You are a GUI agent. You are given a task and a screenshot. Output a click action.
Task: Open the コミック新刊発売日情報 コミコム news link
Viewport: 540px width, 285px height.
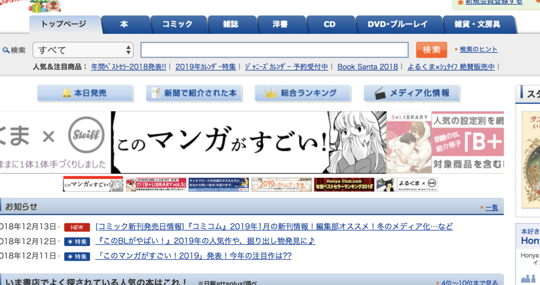pyautogui.click(x=274, y=226)
